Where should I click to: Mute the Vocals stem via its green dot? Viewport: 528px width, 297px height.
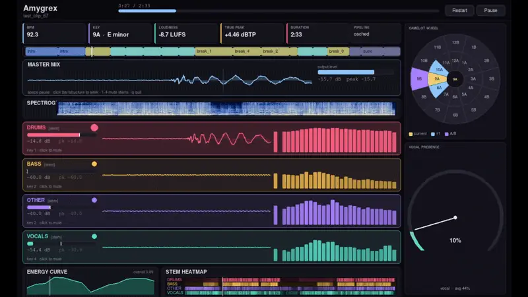click(94, 236)
